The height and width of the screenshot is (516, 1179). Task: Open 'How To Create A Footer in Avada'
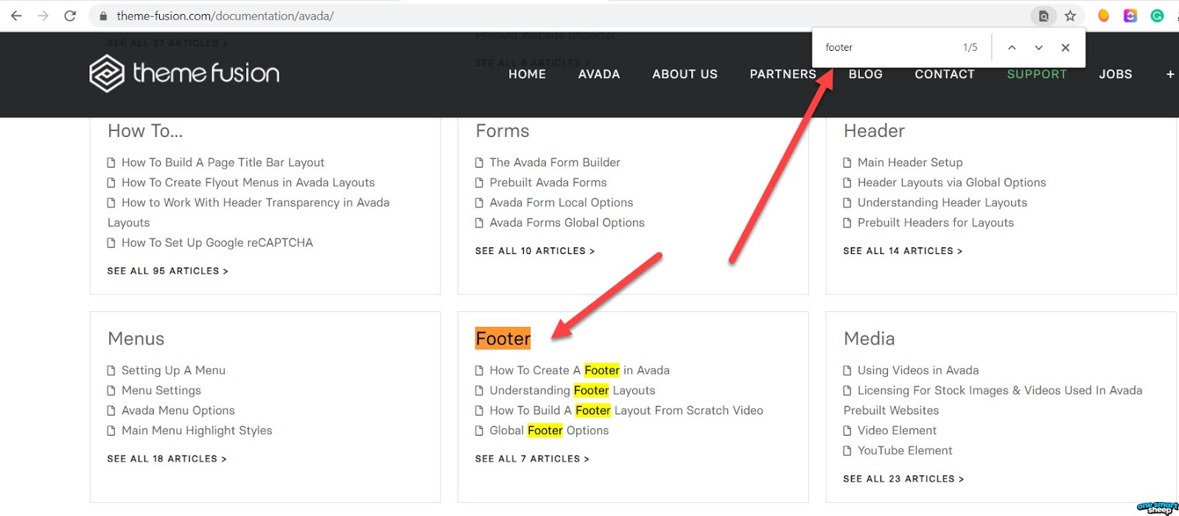coord(579,370)
